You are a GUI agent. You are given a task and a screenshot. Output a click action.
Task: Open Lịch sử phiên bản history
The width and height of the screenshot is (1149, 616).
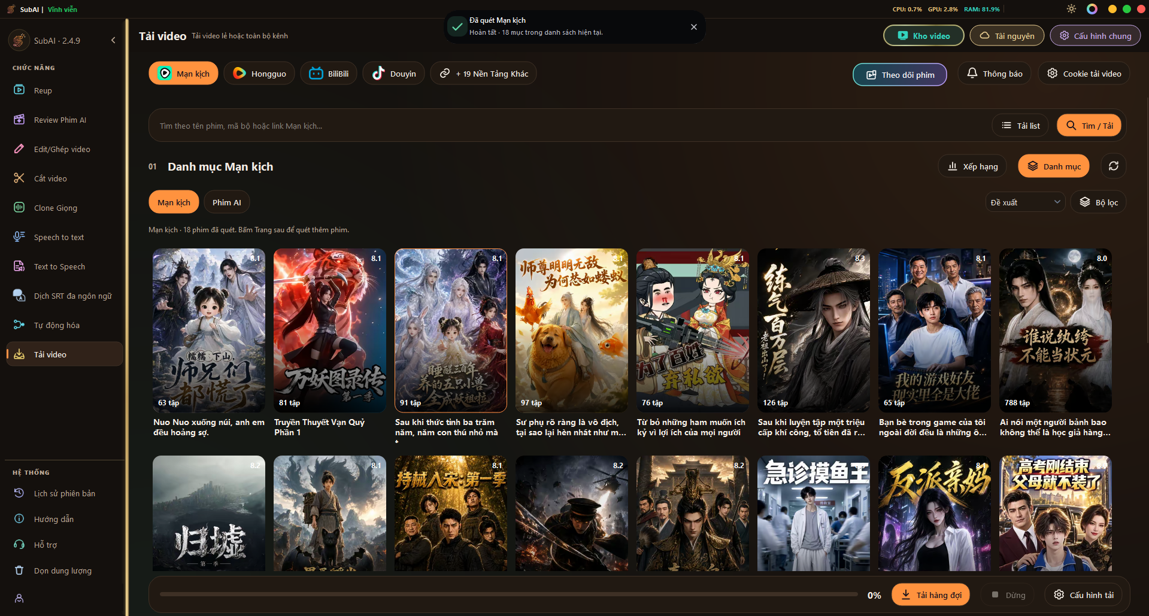(x=64, y=493)
